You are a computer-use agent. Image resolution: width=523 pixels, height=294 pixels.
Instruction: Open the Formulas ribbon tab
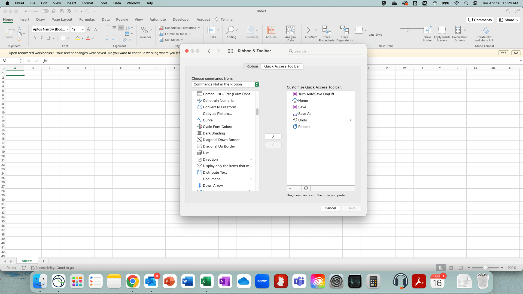click(87, 20)
